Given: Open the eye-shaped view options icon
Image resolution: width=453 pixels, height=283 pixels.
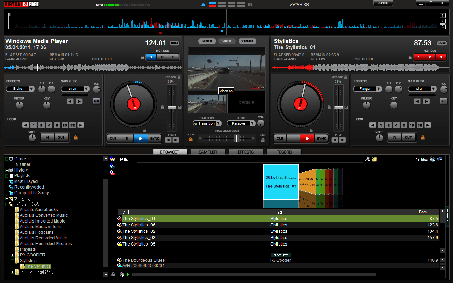Looking at the screenshot, I should [432, 159].
